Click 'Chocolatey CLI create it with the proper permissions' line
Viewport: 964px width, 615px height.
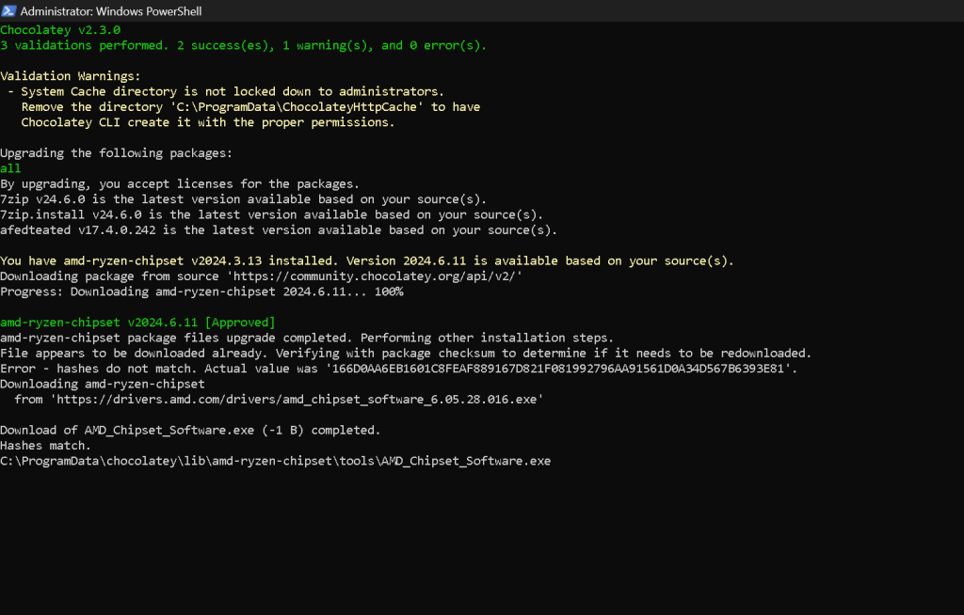coord(208,122)
